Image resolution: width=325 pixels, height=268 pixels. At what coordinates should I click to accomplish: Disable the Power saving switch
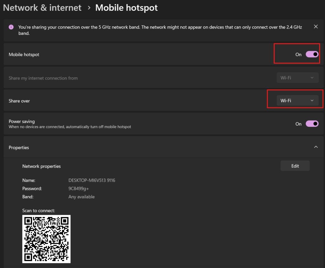click(x=312, y=124)
